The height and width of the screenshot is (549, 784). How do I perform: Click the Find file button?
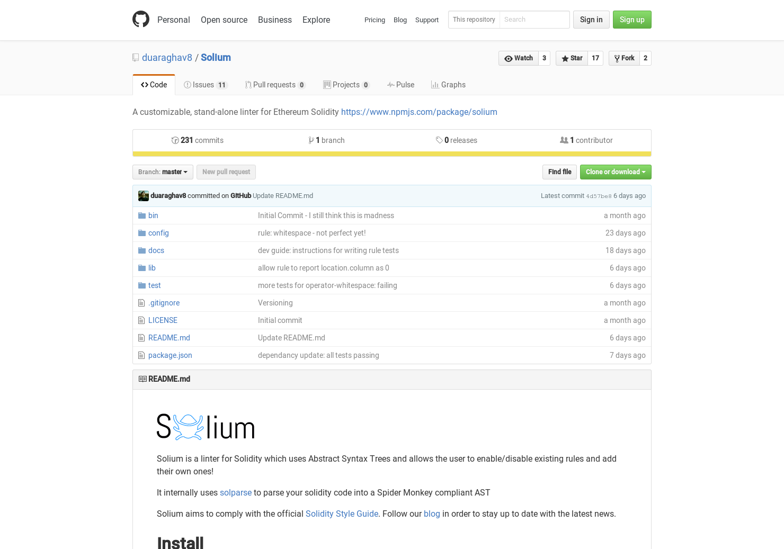[x=559, y=172]
